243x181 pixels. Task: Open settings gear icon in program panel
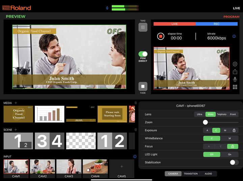(235, 64)
